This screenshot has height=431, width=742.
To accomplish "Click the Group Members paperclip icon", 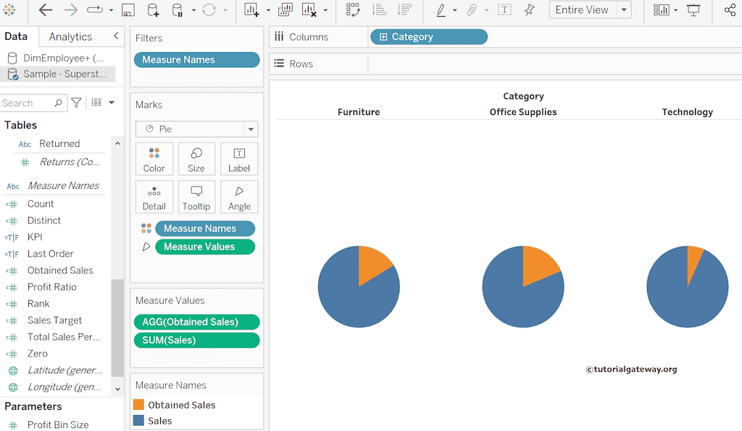I will (x=471, y=10).
